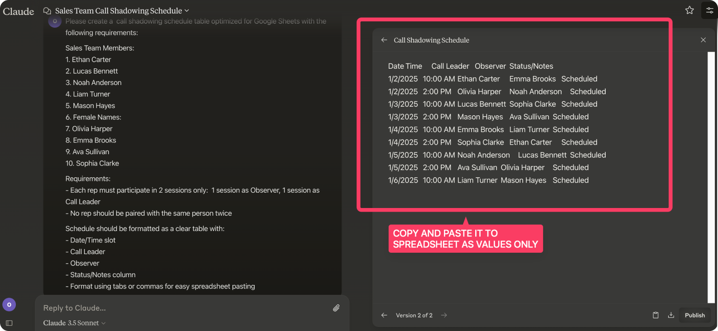Click the Version 2 of 2 label
718x331 pixels.
click(414, 315)
